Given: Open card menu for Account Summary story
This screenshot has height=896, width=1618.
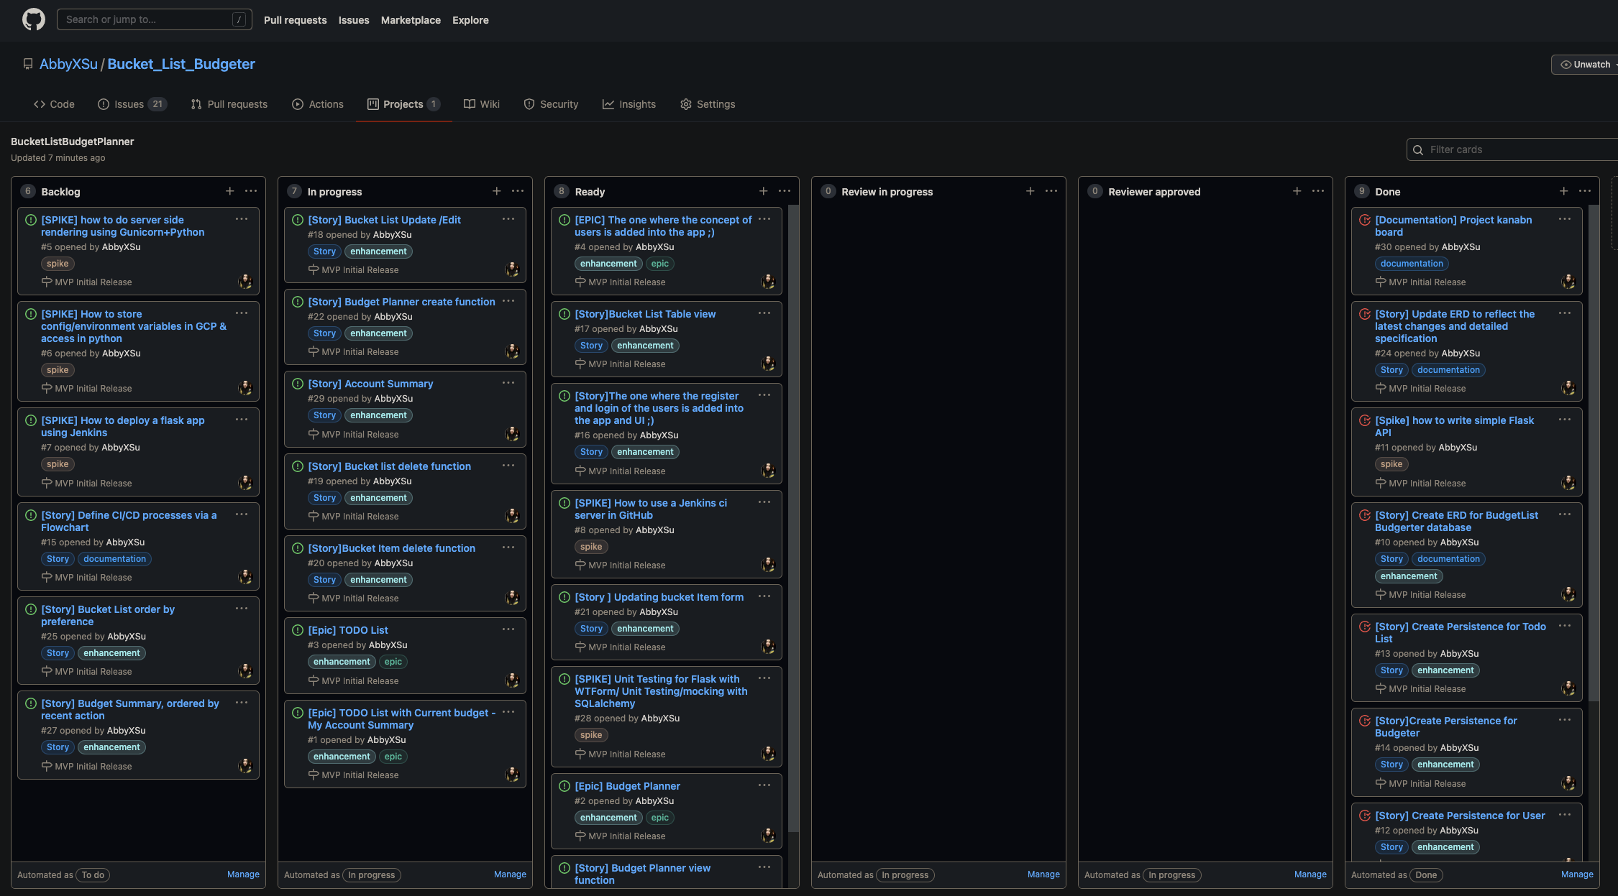Looking at the screenshot, I should pos(508,383).
